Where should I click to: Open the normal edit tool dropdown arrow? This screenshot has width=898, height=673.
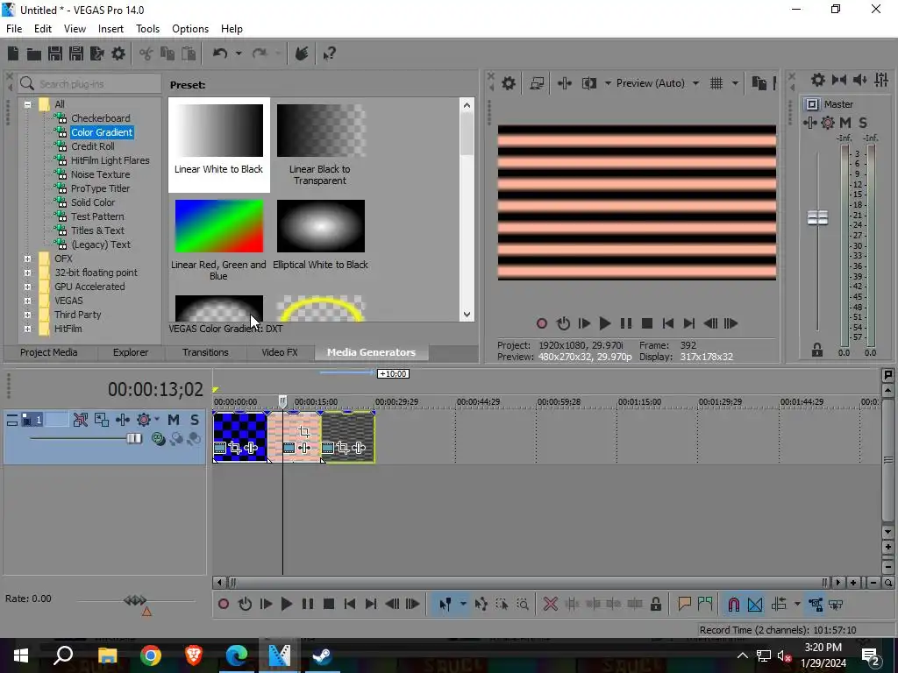(463, 605)
